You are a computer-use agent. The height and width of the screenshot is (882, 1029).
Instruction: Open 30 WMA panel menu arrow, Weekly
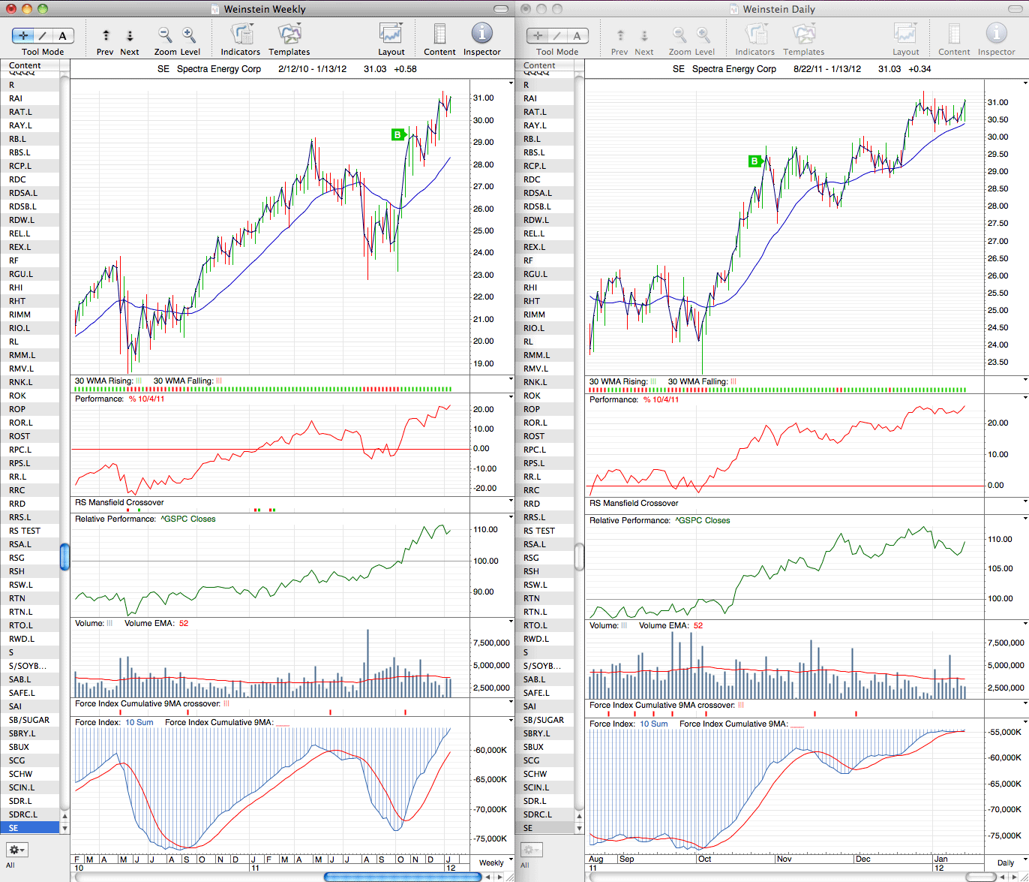click(x=511, y=380)
